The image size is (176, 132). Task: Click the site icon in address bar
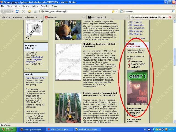(x=42, y=11)
